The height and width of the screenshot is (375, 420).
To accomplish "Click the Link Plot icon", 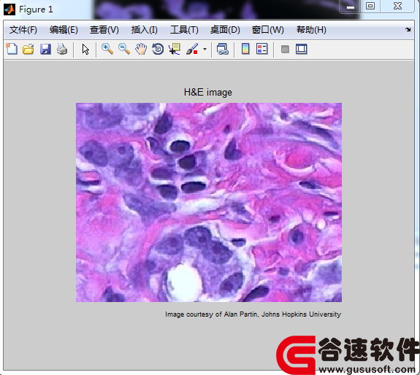I will (x=223, y=49).
